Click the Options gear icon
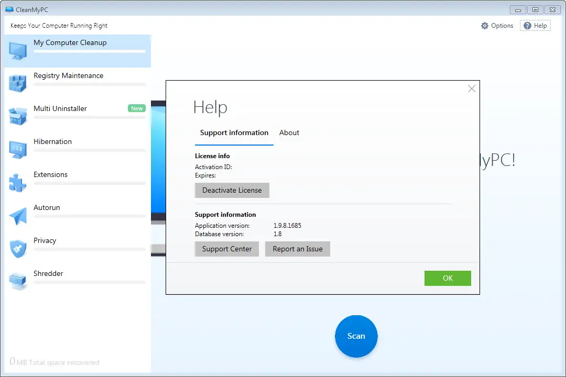Image resolution: width=566 pixels, height=377 pixels. click(x=485, y=26)
